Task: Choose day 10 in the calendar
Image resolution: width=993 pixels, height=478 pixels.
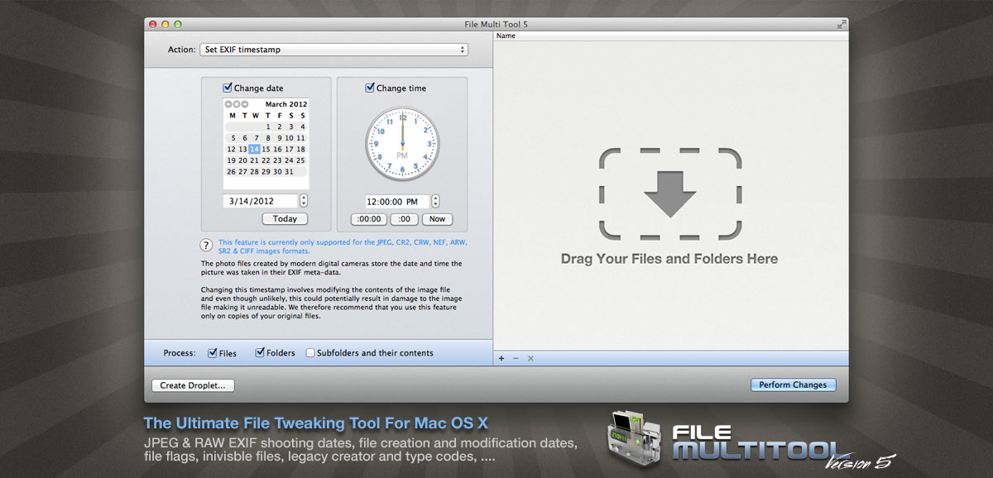Action: coord(290,138)
